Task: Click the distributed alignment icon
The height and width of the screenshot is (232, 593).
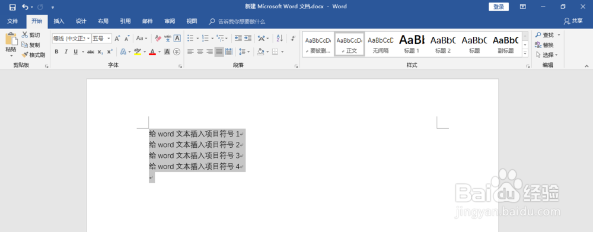Action: point(229,52)
